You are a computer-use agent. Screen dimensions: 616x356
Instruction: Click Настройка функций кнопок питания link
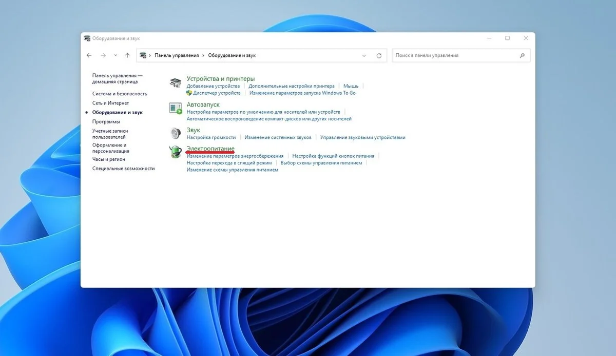(334, 156)
